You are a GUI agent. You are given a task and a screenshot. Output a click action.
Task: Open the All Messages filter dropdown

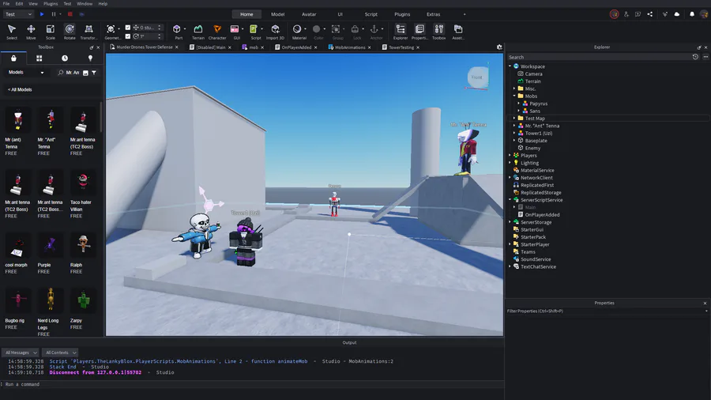(21, 353)
